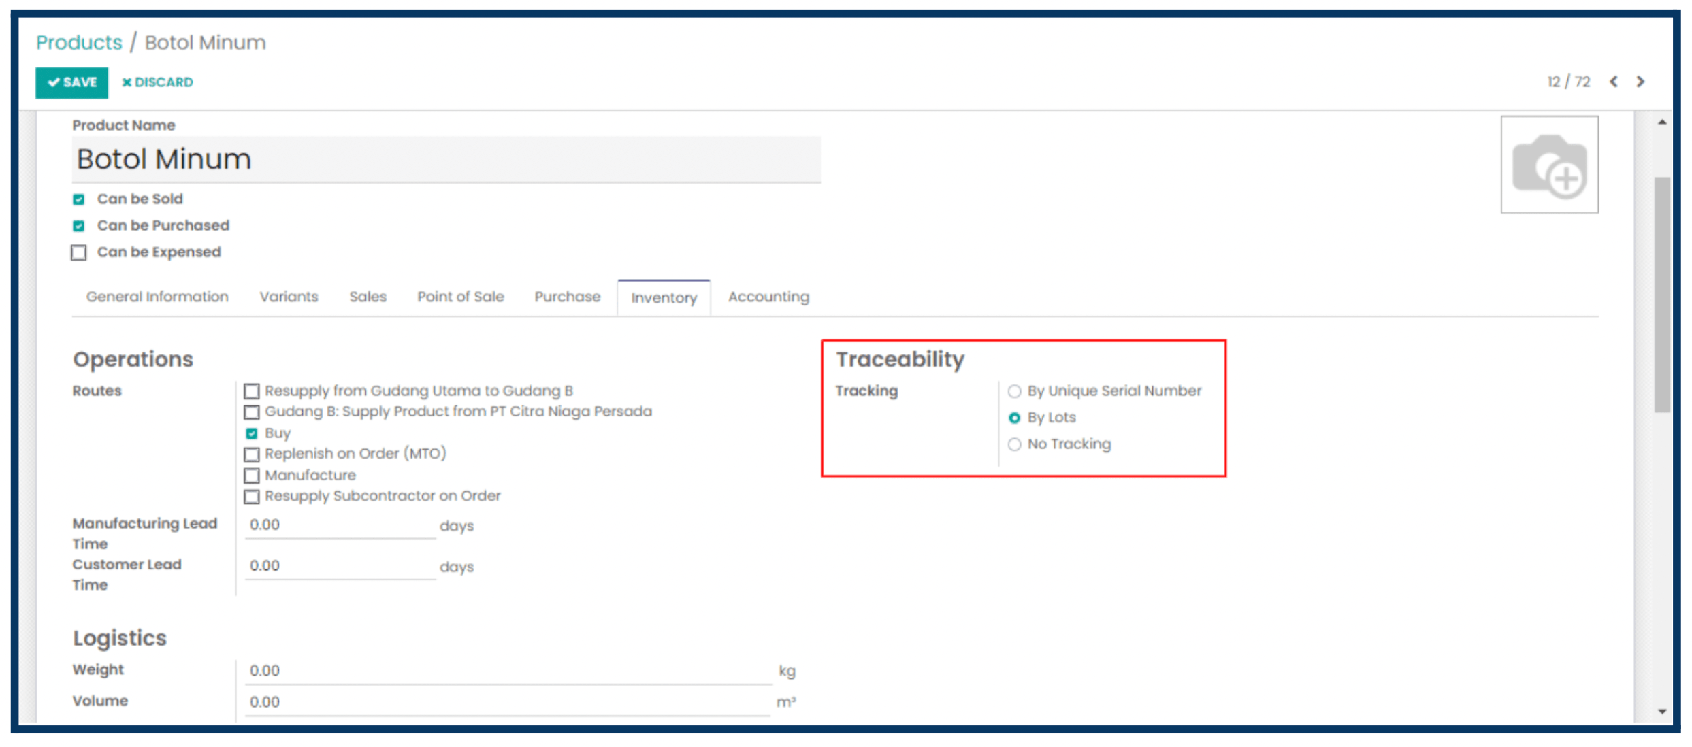Click the scrollbar up arrow
1692x747 pixels.
point(1662,122)
